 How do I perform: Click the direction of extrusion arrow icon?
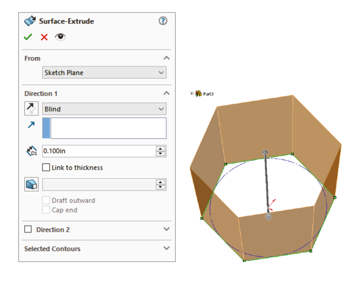(31, 125)
